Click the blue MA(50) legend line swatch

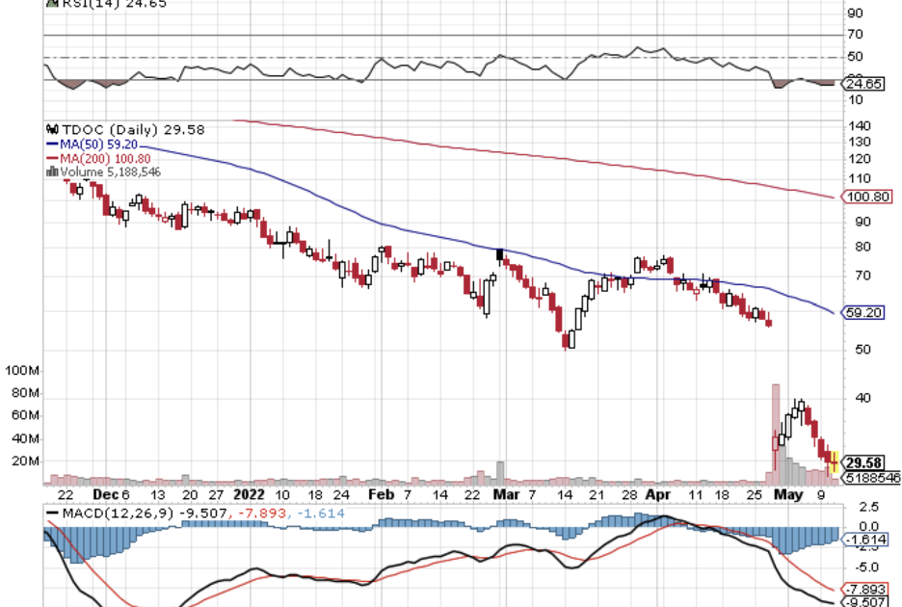(x=53, y=144)
